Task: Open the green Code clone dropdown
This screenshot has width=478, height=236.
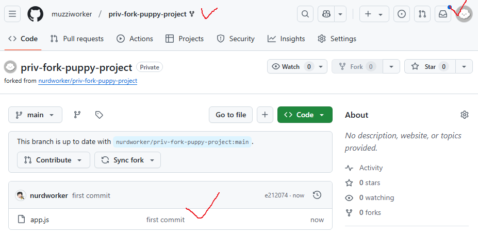Action: tap(305, 115)
